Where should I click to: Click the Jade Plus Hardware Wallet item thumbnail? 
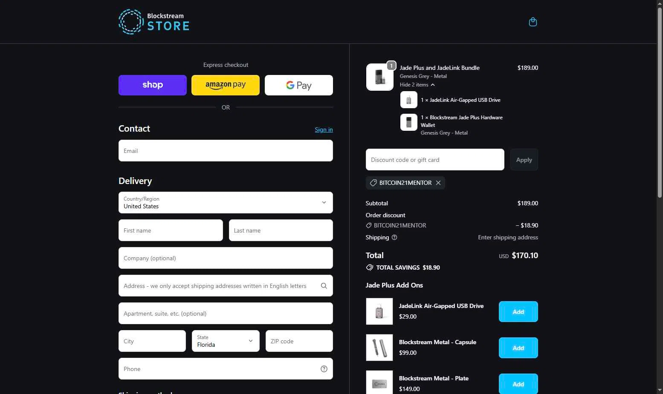point(408,122)
